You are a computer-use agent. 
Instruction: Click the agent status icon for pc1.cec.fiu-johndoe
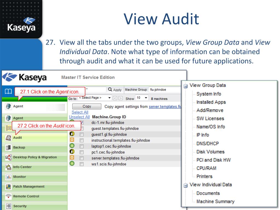click(72, 152)
